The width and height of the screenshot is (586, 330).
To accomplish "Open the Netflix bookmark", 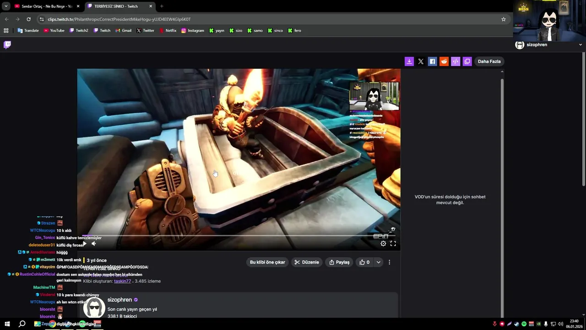I will (x=168, y=31).
